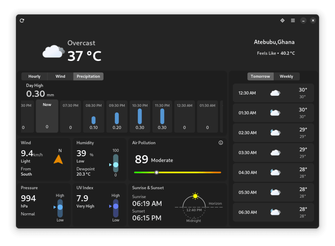Select the 11:30 PM precipitation bar card
The width and height of the screenshot is (335, 246).
[x=162, y=117]
